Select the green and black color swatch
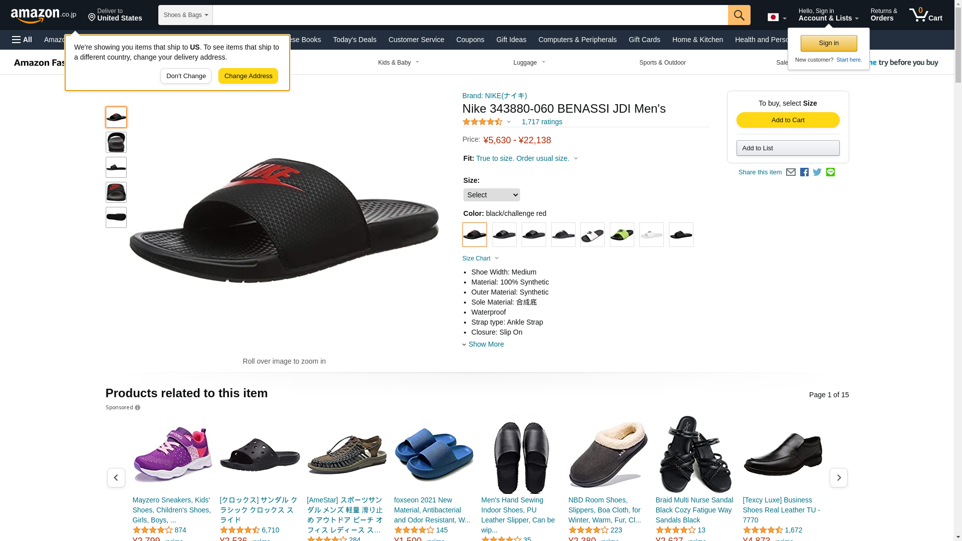Screen dimensions: 962x541 [x=622, y=234]
